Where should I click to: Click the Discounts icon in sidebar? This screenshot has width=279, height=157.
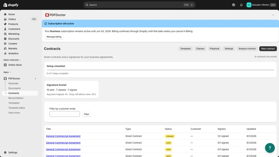pyautogui.click(x=5, y=39)
